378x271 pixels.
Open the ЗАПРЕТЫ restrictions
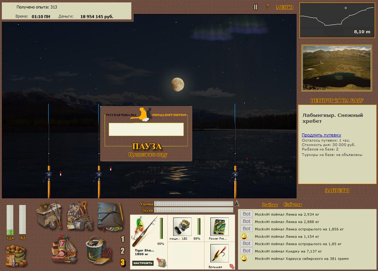tap(337, 191)
